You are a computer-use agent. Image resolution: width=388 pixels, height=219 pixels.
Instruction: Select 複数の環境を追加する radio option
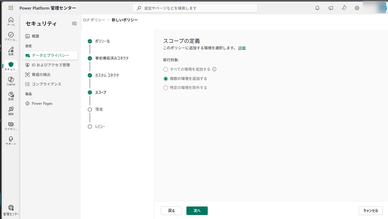tap(166, 78)
